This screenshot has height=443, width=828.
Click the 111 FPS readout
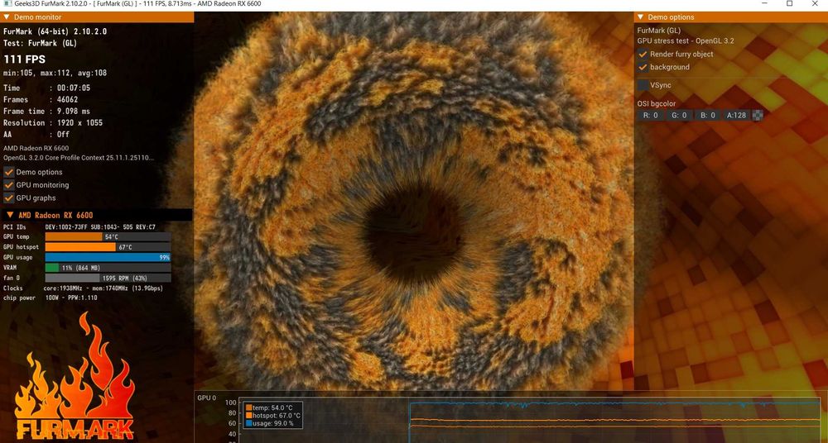(24, 60)
